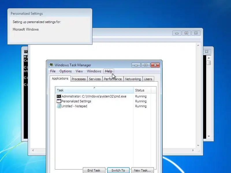Open the Help menu in Task Manager

pos(109,71)
